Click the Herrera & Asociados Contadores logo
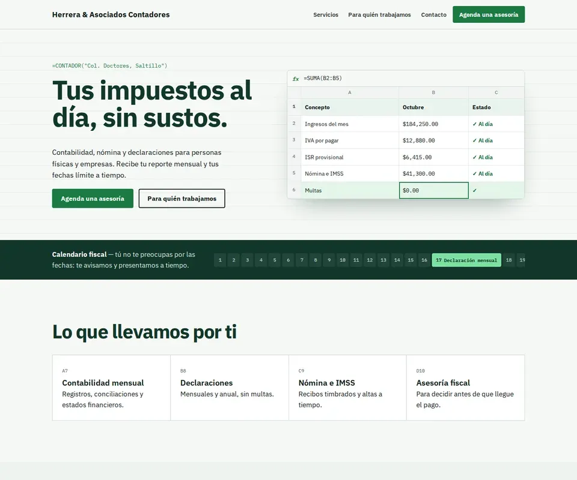Image resolution: width=577 pixels, height=480 pixels. coord(111,14)
